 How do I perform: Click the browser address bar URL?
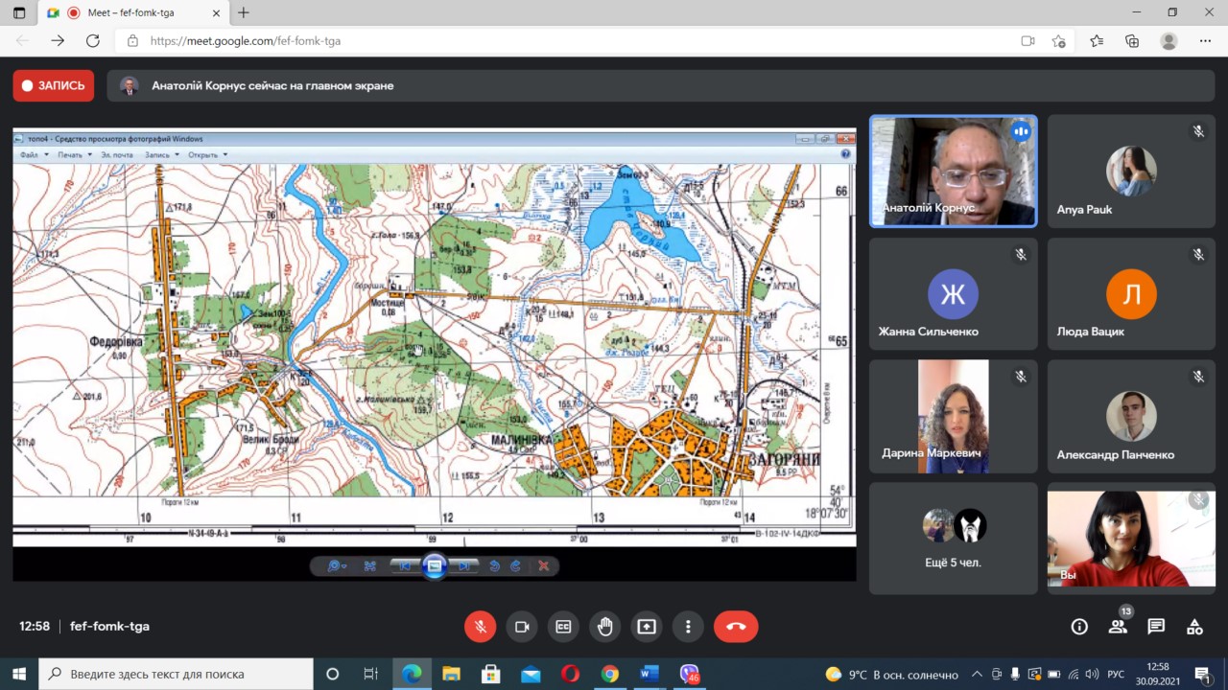tap(246, 41)
